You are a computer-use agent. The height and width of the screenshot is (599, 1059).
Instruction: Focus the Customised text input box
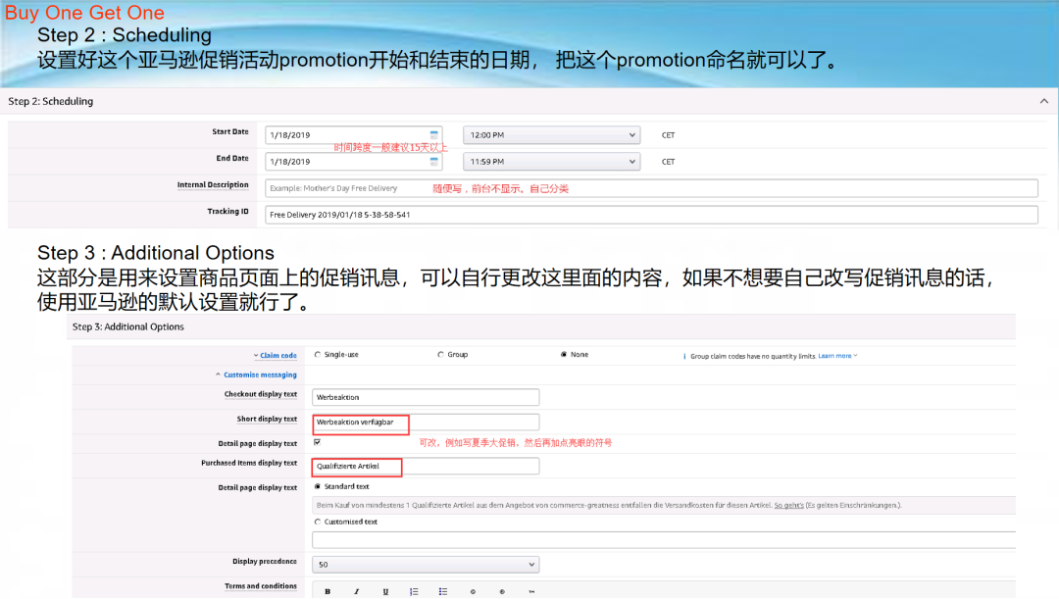[664, 539]
